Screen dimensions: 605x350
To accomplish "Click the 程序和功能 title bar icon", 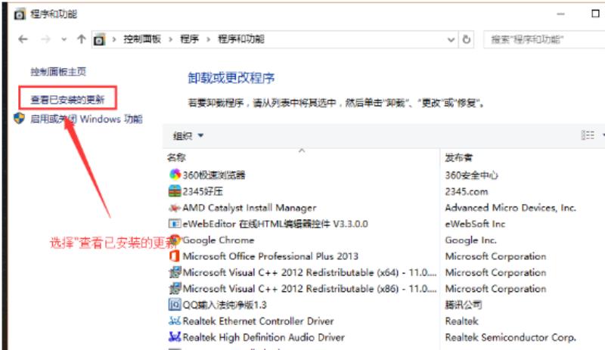I will 20,14.
